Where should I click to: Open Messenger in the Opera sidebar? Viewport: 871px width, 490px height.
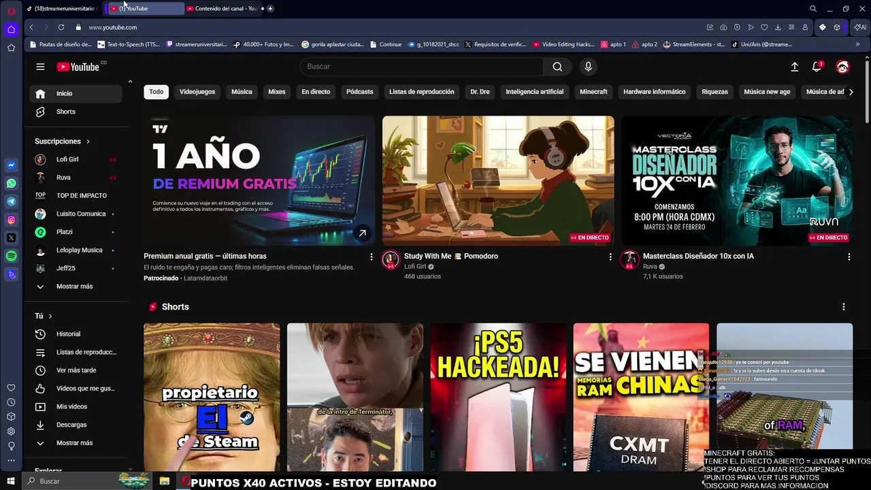[12, 165]
